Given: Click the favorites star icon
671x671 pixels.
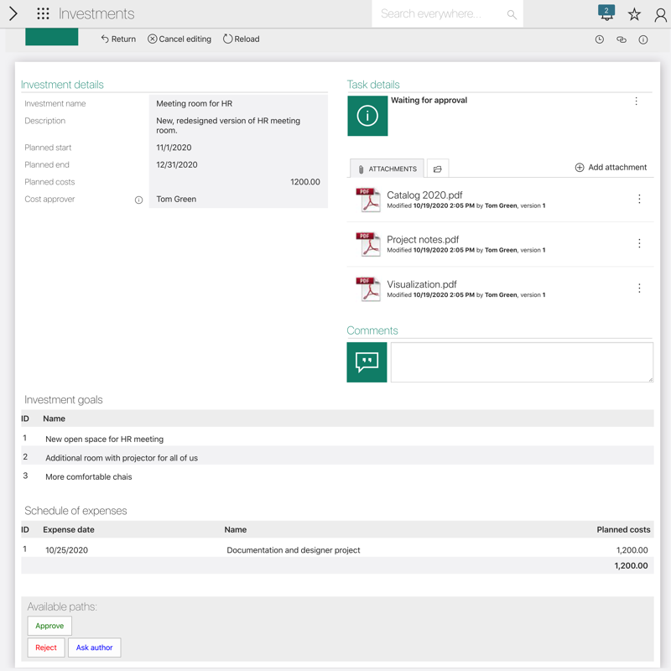Looking at the screenshot, I should tap(634, 14).
